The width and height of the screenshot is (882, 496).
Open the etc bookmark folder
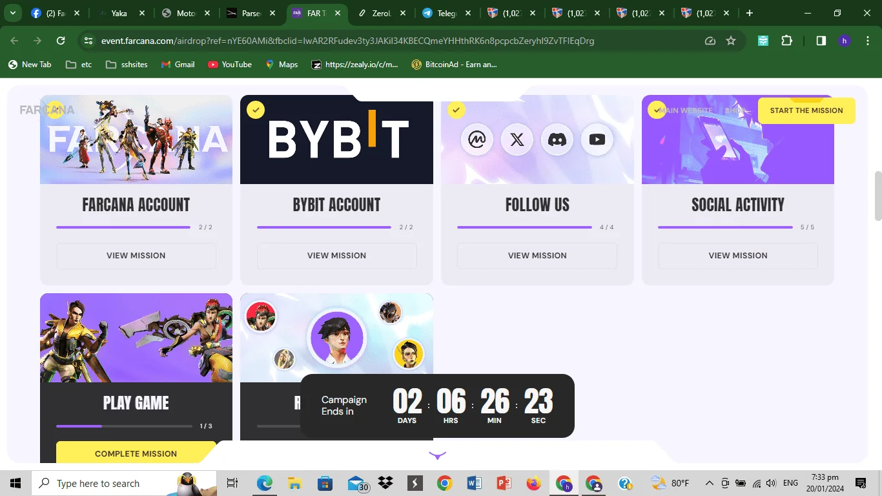click(x=78, y=65)
